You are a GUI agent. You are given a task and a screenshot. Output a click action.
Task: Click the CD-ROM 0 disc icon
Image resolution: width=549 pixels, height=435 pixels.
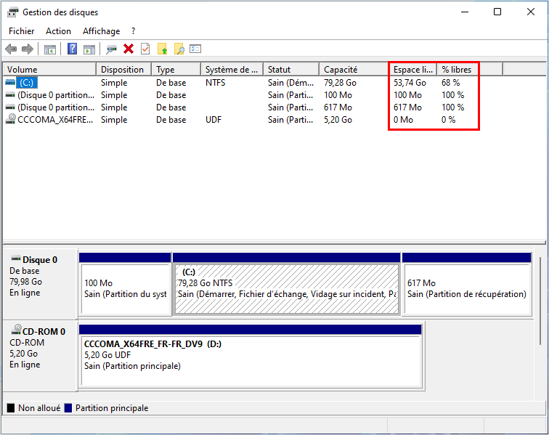click(17, 329)
